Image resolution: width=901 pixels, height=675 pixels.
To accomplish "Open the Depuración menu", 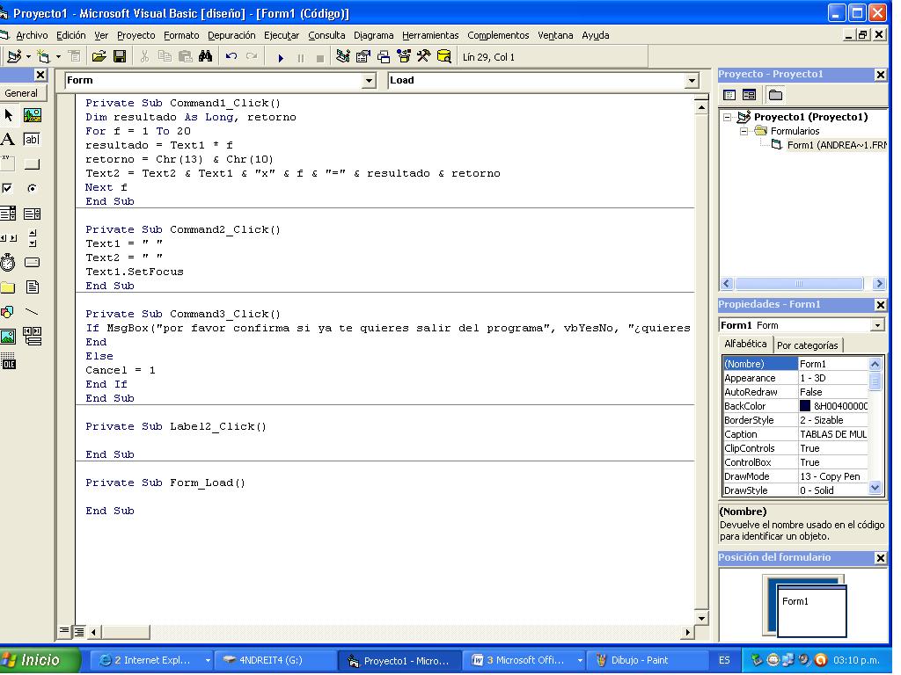I will tap(231, 34).
